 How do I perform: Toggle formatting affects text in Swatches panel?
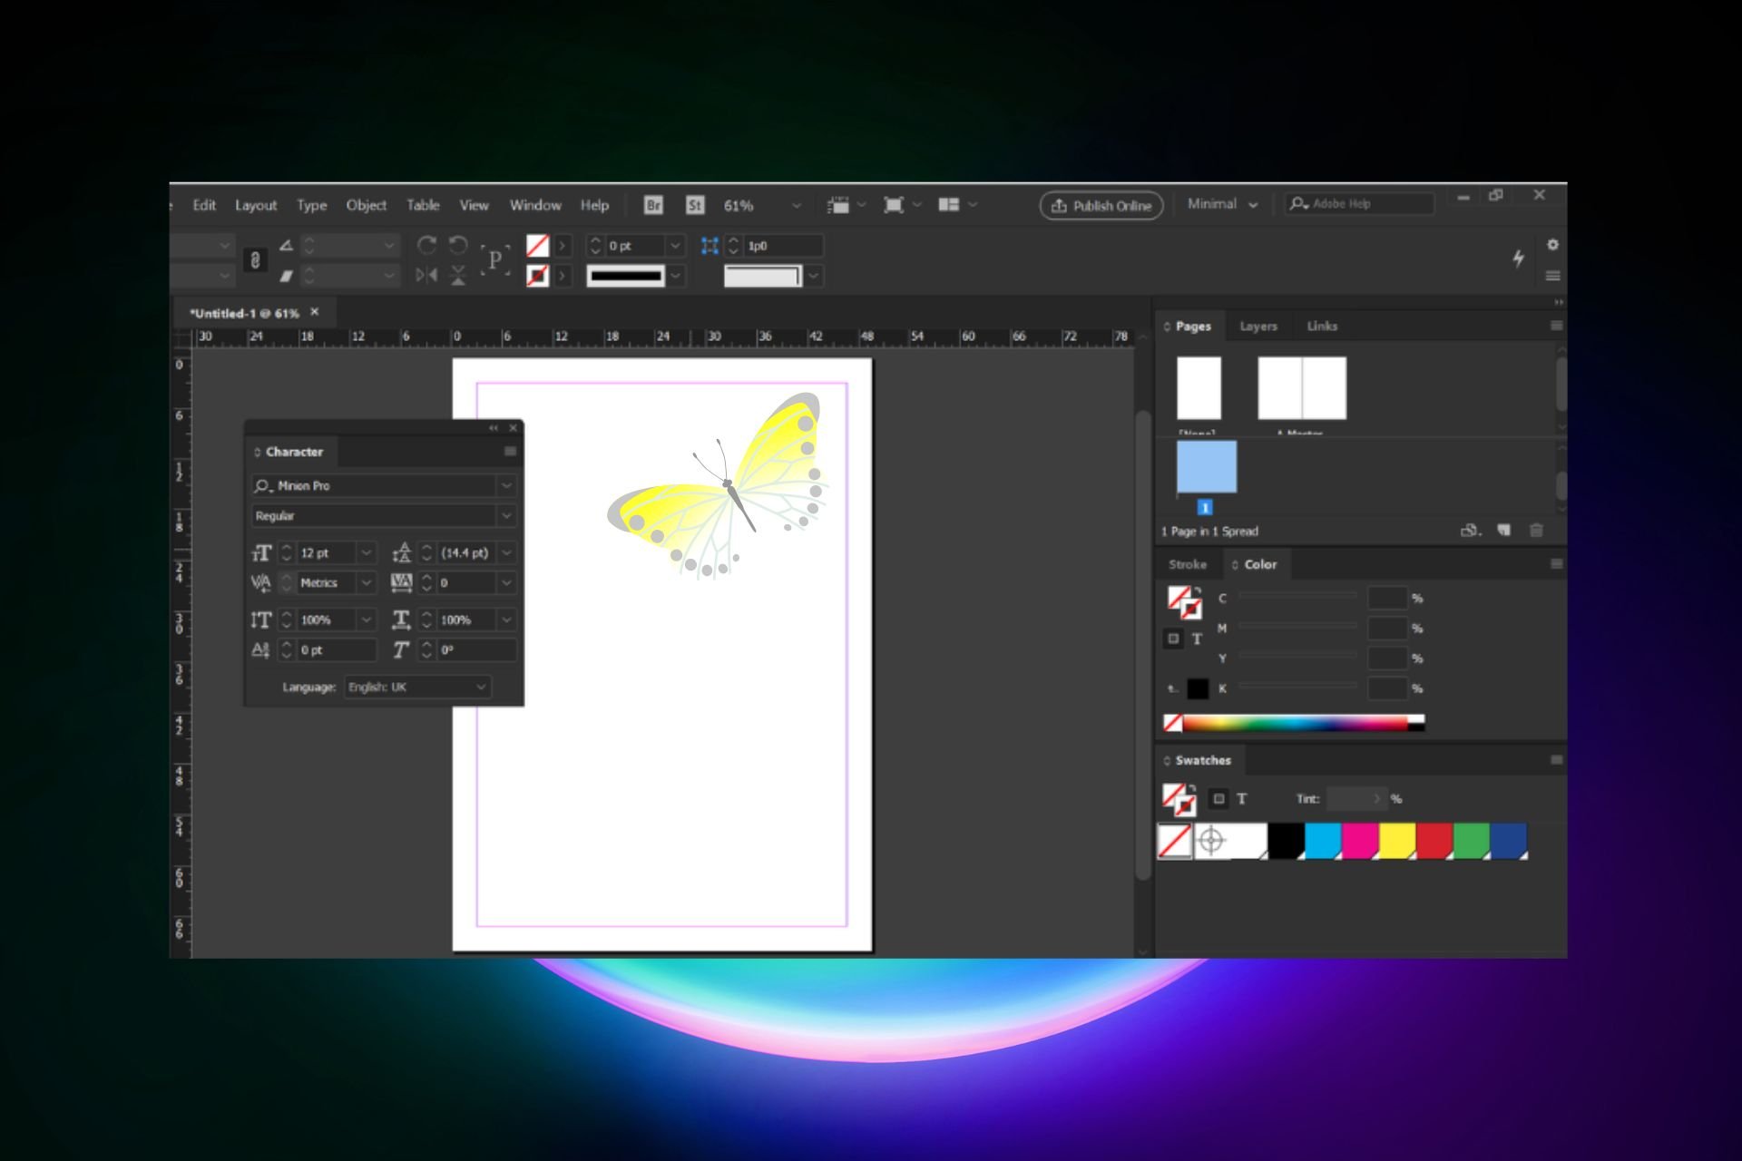point(1242,799)
